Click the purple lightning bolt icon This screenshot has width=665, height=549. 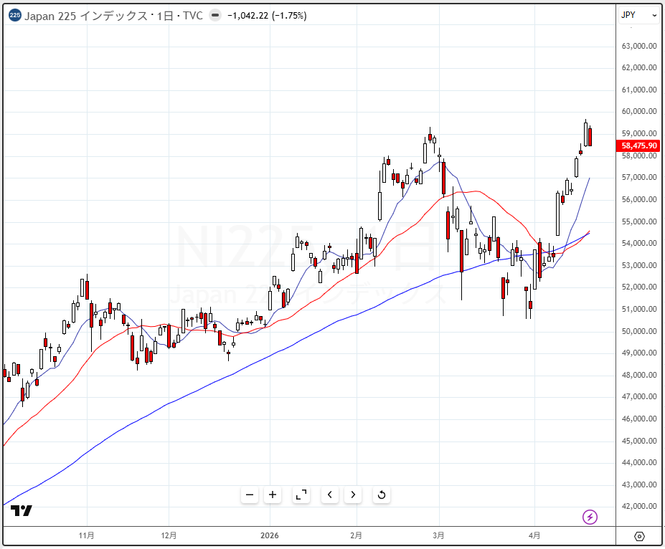coord(590,517)
